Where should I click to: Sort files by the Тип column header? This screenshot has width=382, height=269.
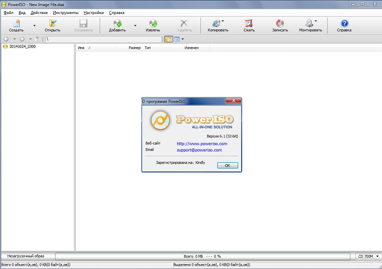pyautogui.click(x=162, y=48)
